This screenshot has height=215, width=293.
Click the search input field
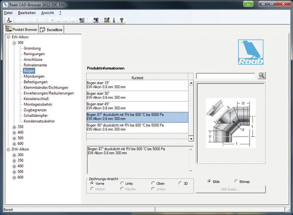(226, 76)
